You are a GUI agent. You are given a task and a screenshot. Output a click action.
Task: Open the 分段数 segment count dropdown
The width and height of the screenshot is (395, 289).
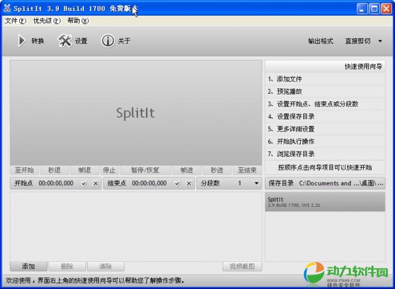tap(257, 183)
